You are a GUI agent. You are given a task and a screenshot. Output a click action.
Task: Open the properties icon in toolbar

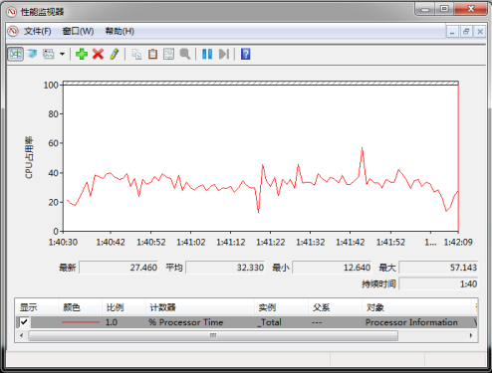[x=168, y=54]
